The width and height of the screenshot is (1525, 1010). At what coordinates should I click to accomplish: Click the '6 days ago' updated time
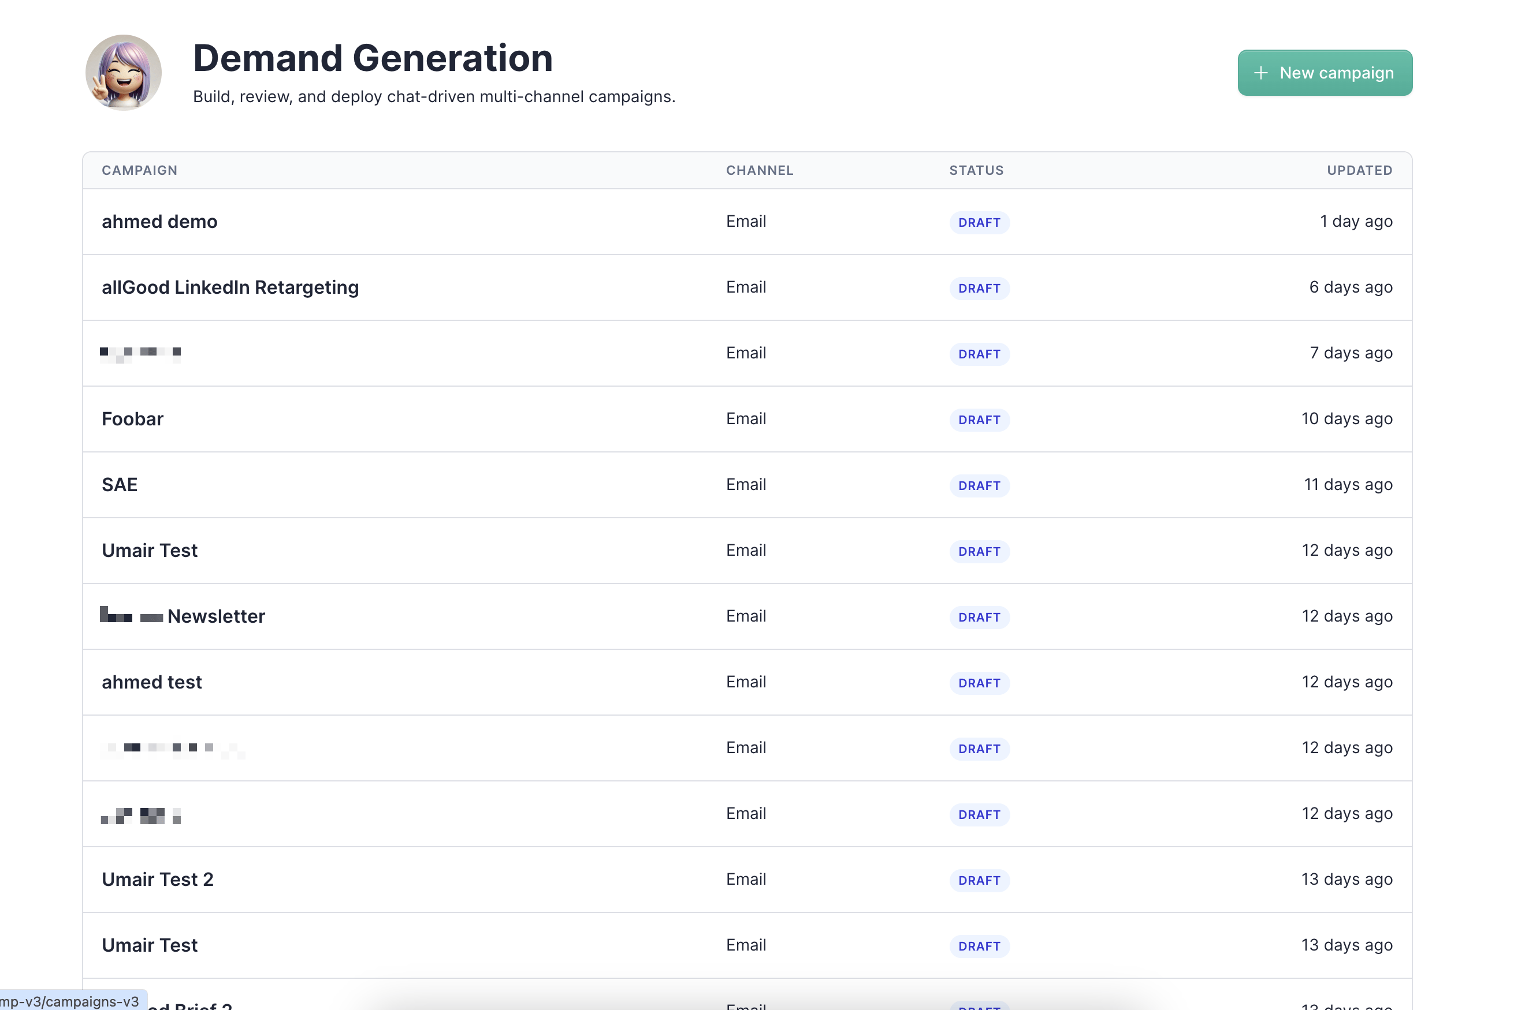pyautogui.click(x=1351, y=287)
